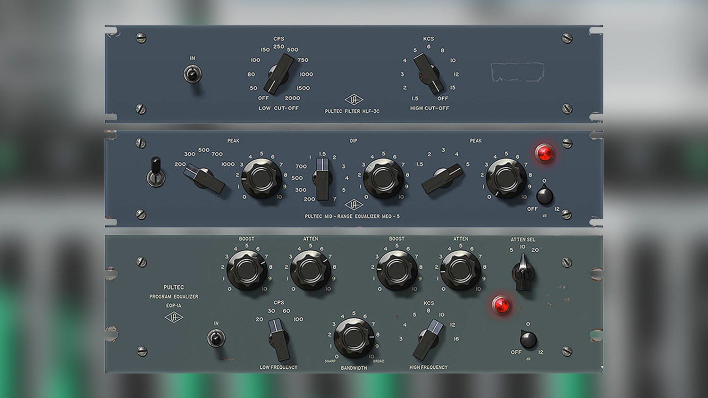The width and height of the screenshot is (708, 398).
Task: Click the 'BANDWIDTH' label on the EQP-1A
Action: pos(354,368)
